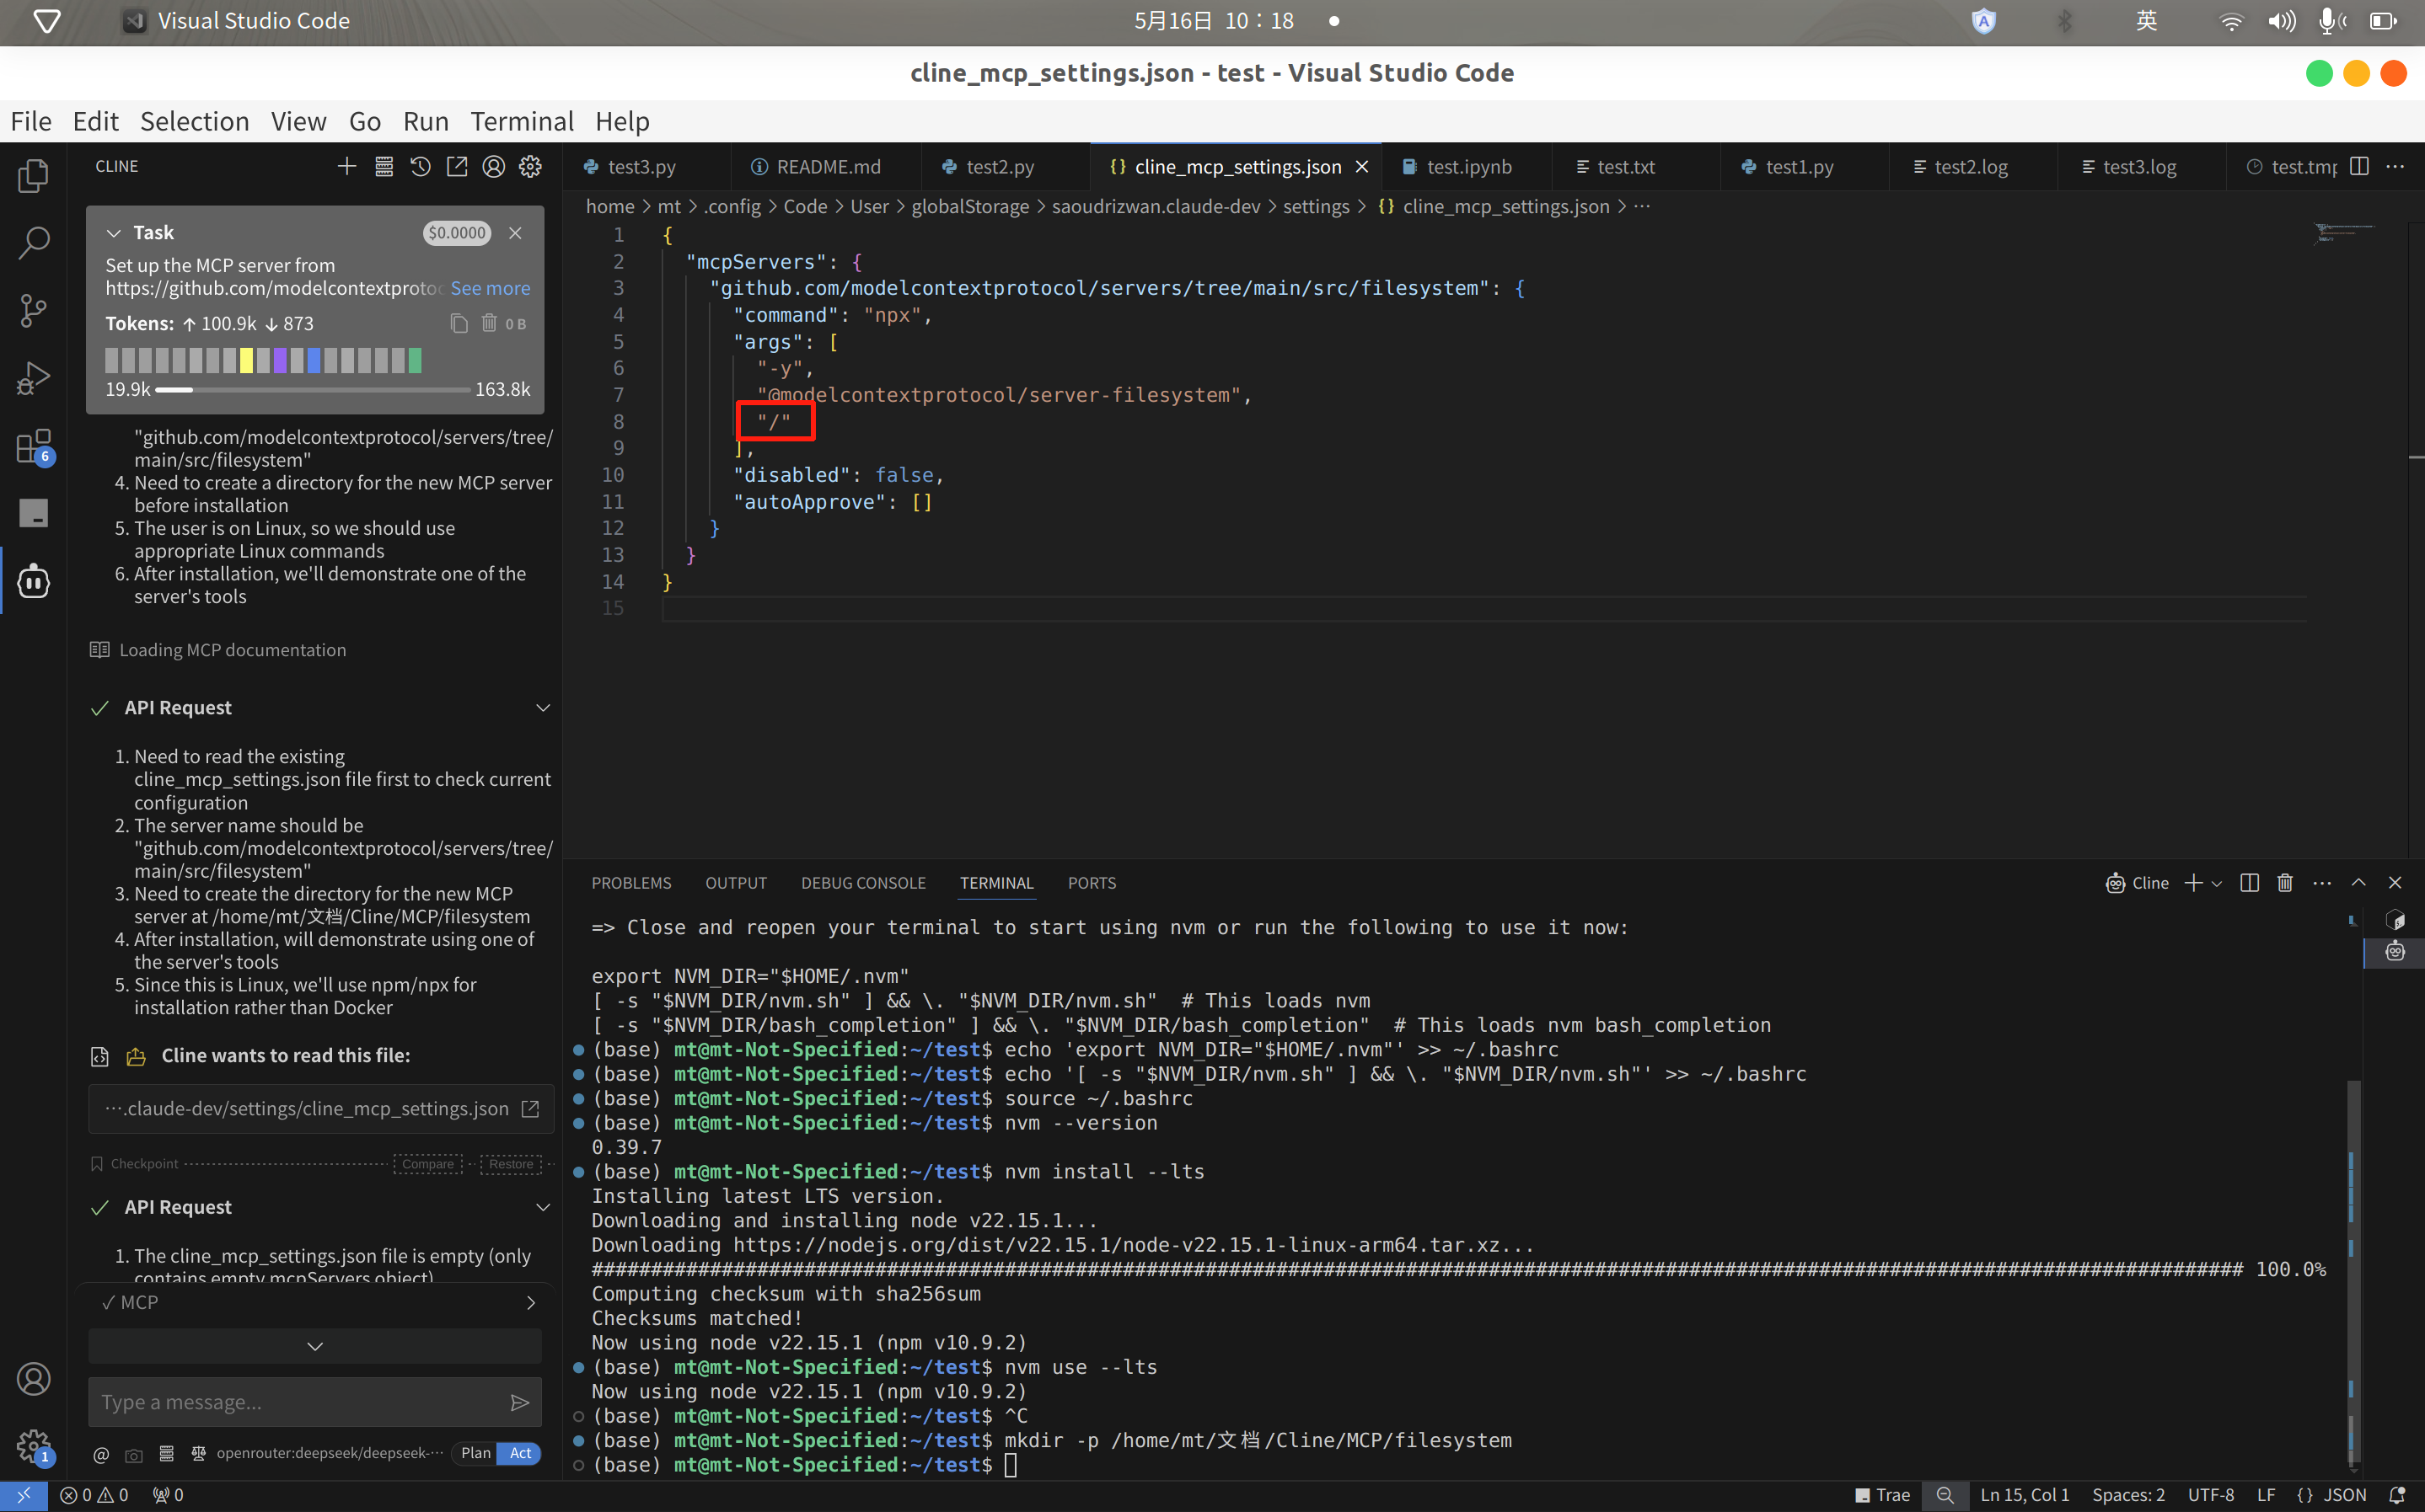The height and width of the screenshot is (1512, 2425).
Task: Send the message with arrow icon
Action: pos(519,1402)
